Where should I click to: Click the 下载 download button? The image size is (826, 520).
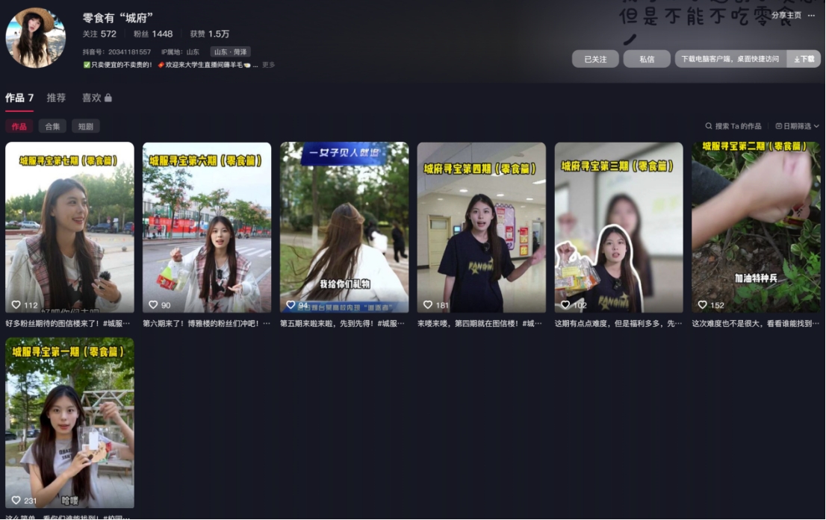(x=804, y=59)
